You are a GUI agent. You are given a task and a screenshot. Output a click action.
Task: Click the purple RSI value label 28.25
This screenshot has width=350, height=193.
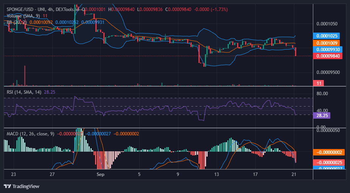click(322, 116)
